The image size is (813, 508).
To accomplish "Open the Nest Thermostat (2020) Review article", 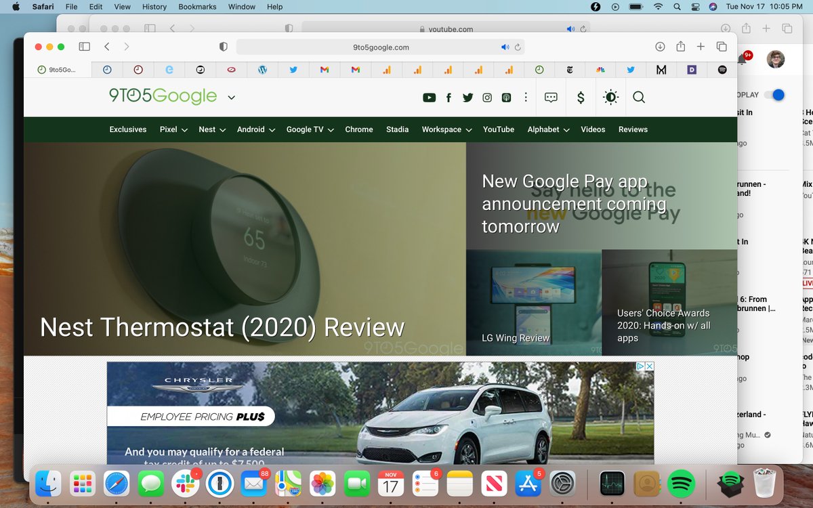I will [x=245, y=249].
